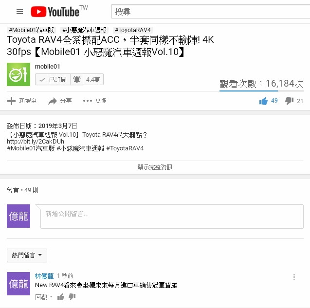
Task: Click the thumbs-down dislike icon with 21
Action: [289, 101]
